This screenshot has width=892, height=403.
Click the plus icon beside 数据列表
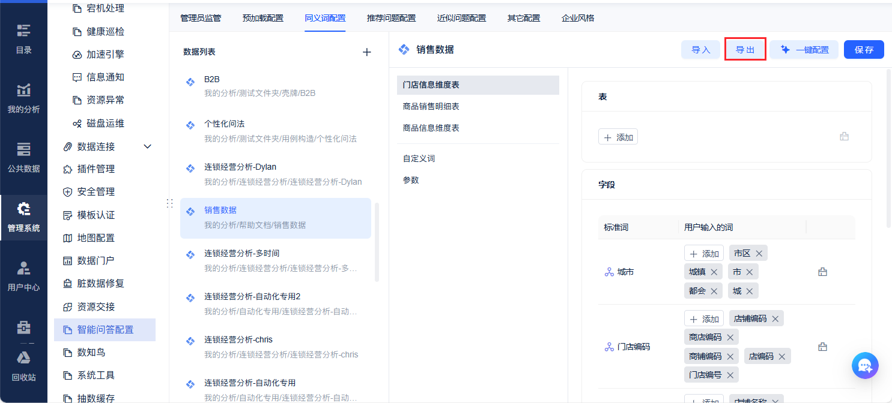(367, 52)
